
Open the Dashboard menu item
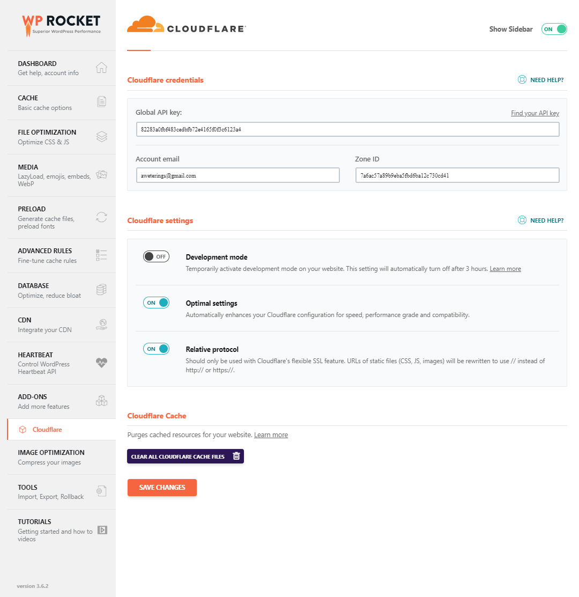[x=61, y=68]
